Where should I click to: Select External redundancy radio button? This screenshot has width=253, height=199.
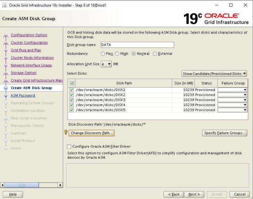click(155, 54)
